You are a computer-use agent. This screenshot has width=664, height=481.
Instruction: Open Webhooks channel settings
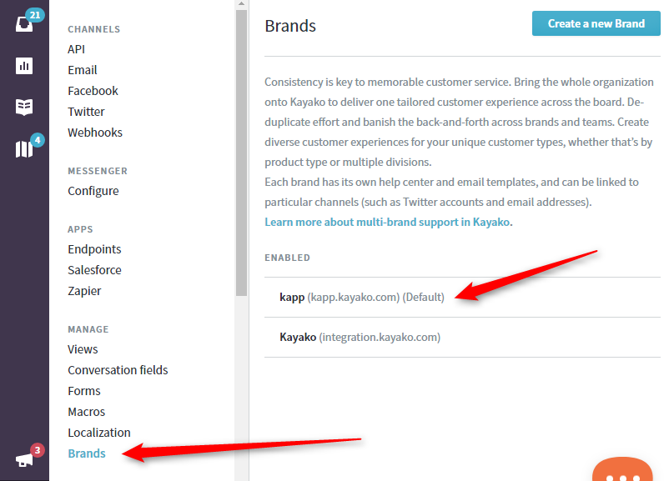tap(95, 133)
